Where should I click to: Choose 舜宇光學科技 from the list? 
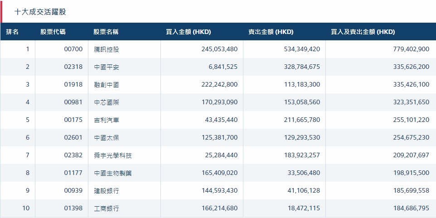point(113,155)
